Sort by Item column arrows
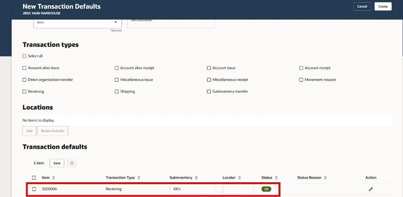Image resolution: width=403 pixels, height=197 pixels. click(x=53, y=177)
